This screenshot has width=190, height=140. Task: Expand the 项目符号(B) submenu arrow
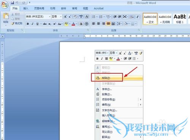141,100
